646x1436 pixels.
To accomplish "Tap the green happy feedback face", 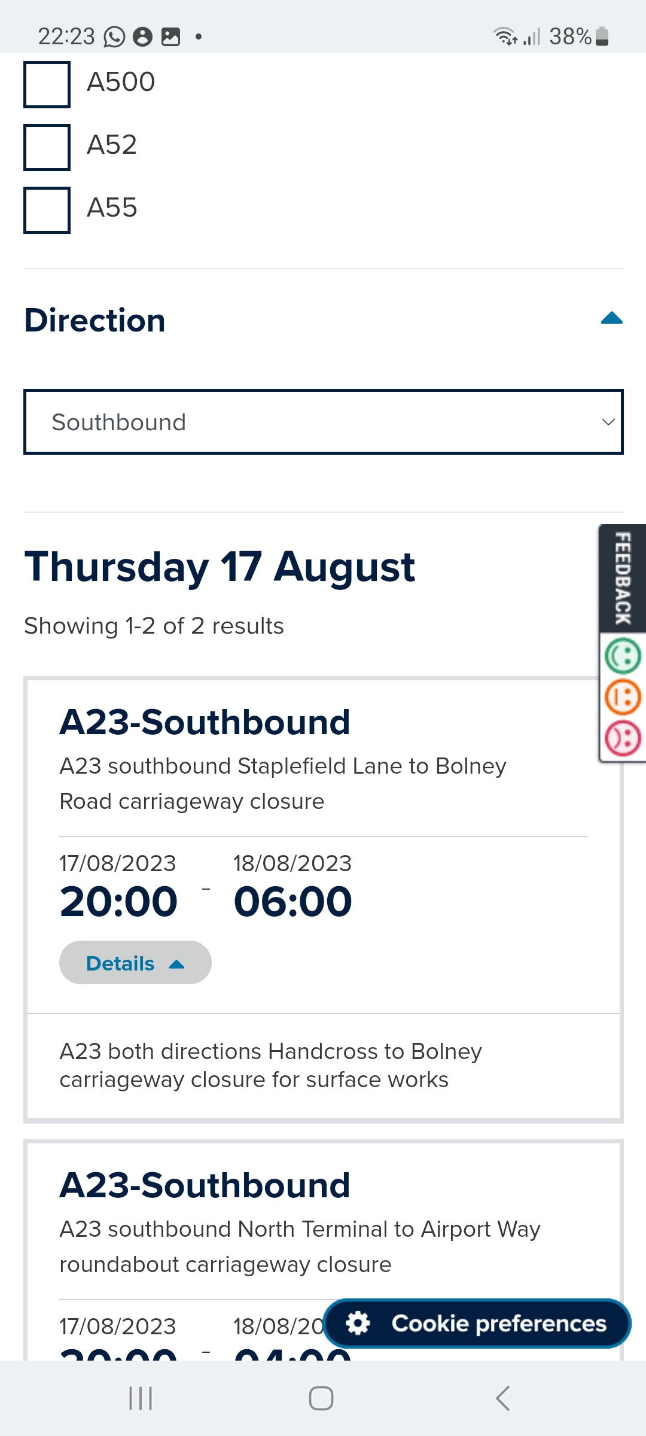I will 623,656.
